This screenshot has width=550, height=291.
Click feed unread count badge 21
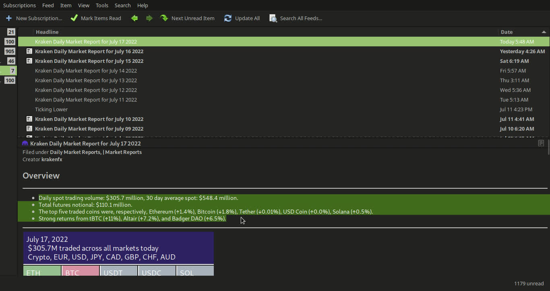pyautogui.click(x=11, y=32)
